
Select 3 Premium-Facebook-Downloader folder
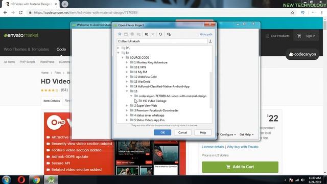click(156, 110)
